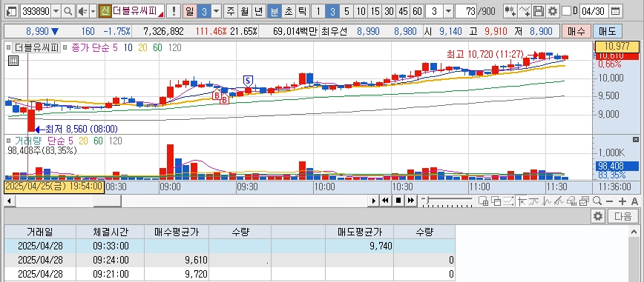Select the 일 daily chart period
This screenshot has width=644, height=282.
coord(189,11)
